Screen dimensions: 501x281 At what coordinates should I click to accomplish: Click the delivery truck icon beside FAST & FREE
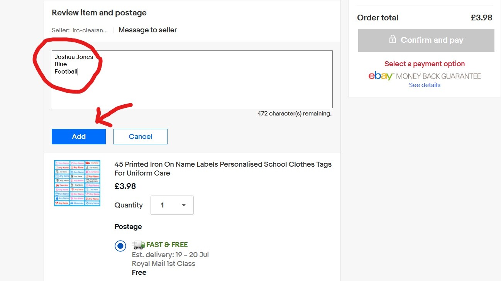point(138,244)
